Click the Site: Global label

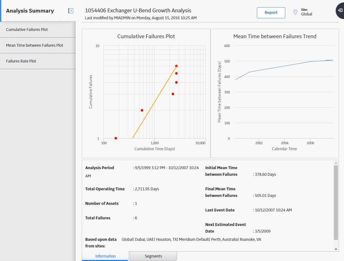tap(306, 12)
